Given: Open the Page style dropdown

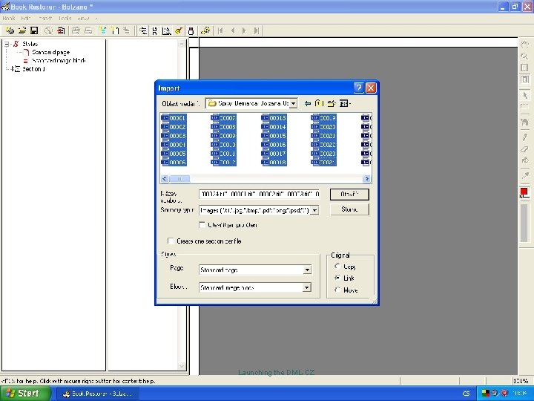Looking at the screenshot, I should coord(307,270).
